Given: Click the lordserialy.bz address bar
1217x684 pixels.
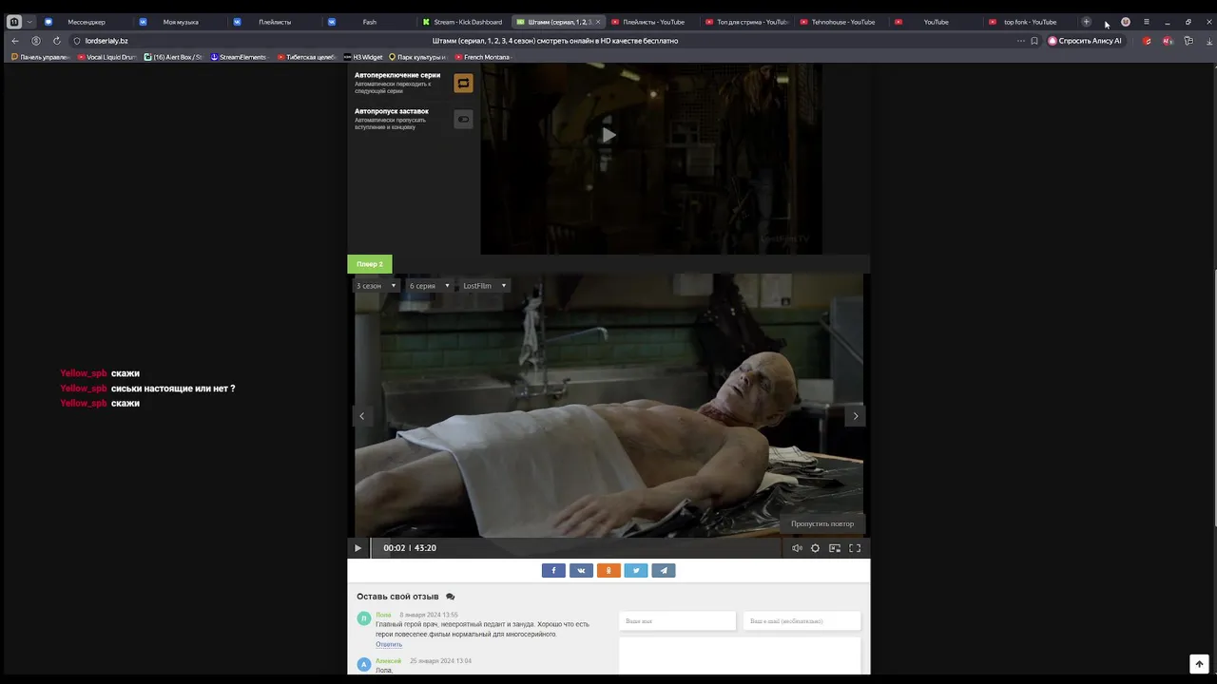Looking at the screenshot, I should point(106,41).
